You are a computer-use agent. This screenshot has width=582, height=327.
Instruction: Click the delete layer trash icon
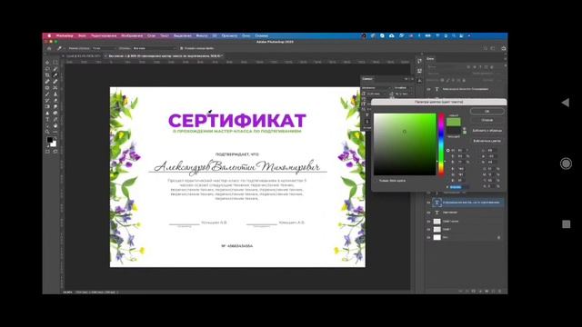coord(499,291)
